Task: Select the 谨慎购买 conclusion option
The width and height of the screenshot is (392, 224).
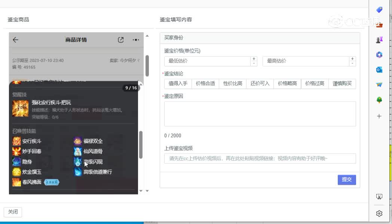Action: coord(342,84)
